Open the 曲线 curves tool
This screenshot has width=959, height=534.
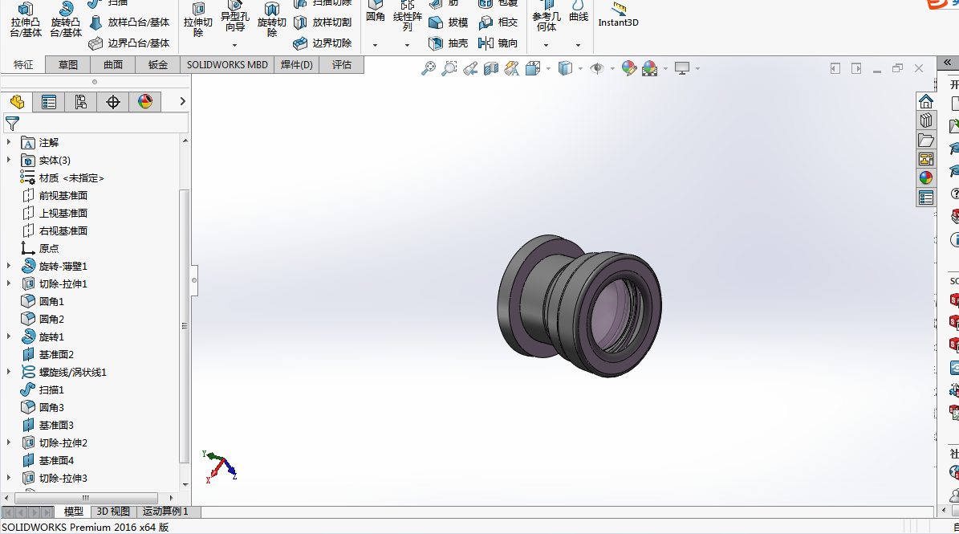pos(578,12)
